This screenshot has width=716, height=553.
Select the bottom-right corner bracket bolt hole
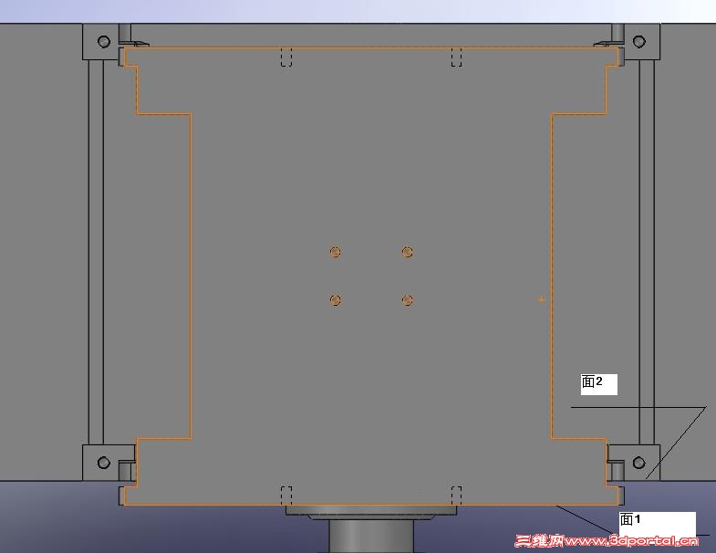click(638, 463)
